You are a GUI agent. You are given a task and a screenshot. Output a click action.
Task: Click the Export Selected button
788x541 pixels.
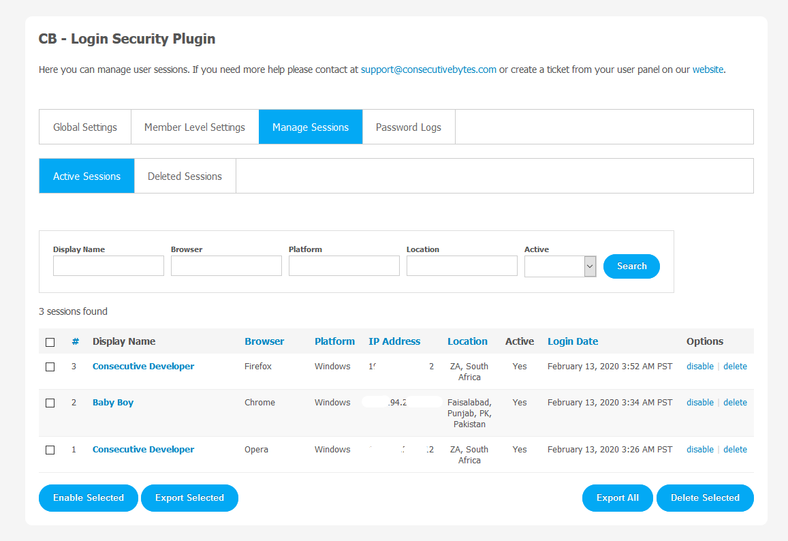click(x=189, y=498)
